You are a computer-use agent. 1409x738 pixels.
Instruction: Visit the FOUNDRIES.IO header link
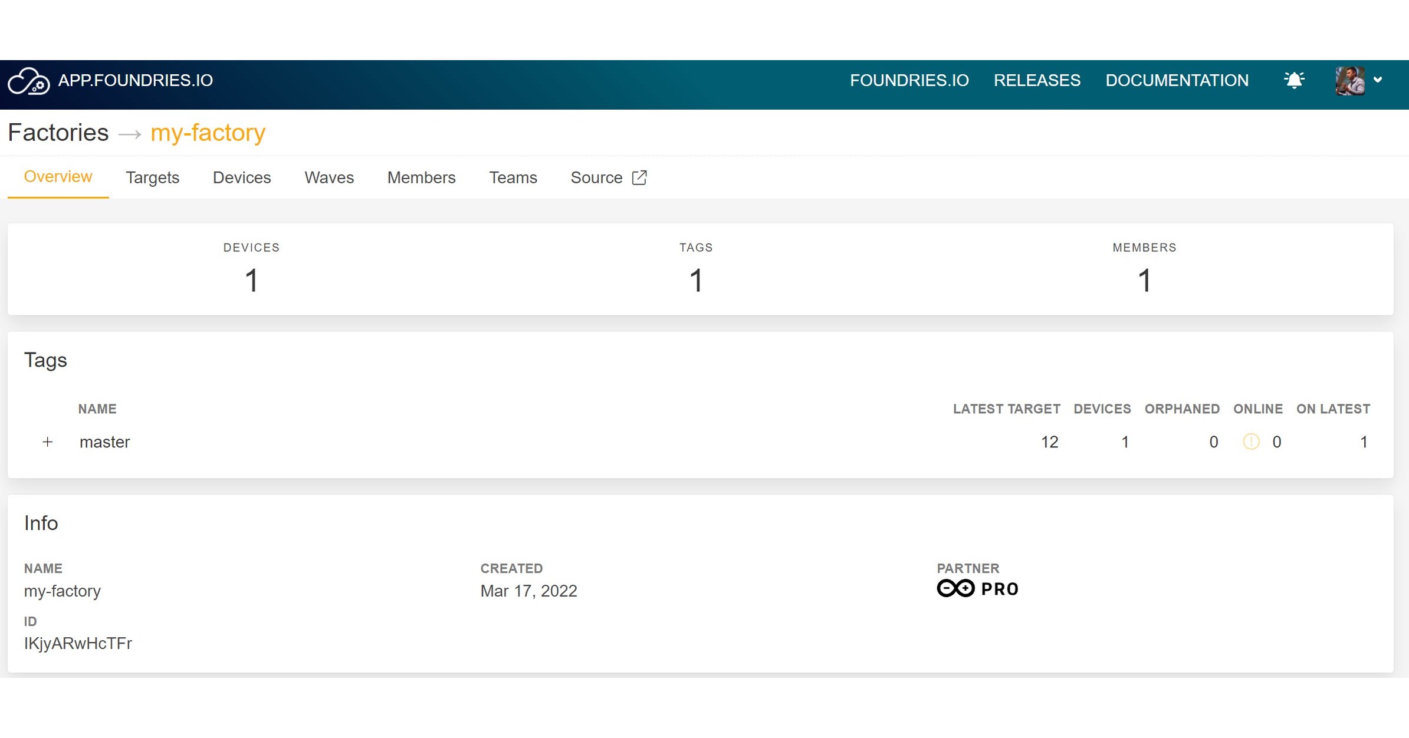909,80
